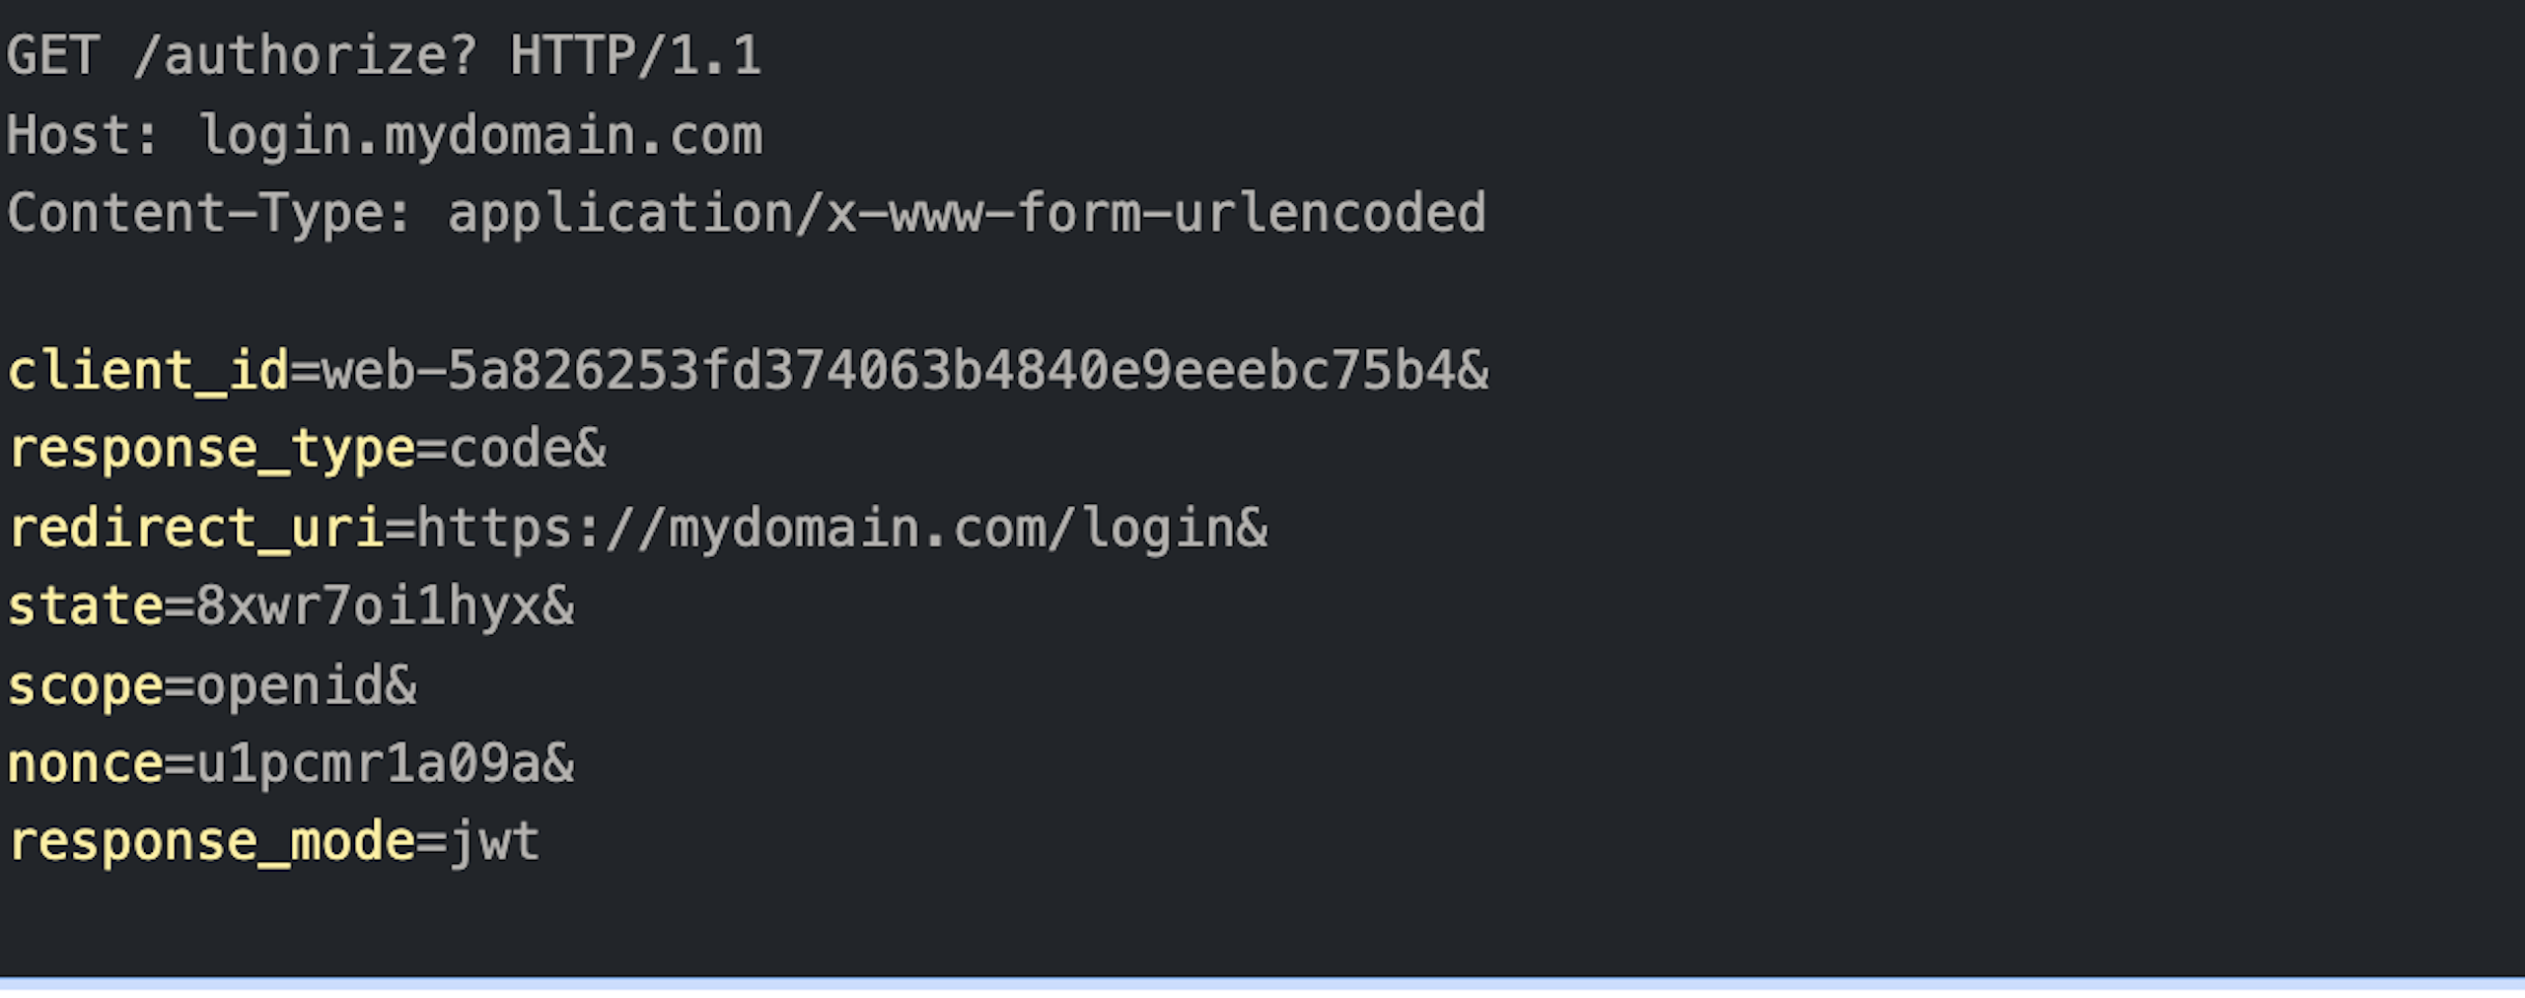Click the GET method keyword
Viewport: 2525px width, 998px height.
click(x=53, y=55)
